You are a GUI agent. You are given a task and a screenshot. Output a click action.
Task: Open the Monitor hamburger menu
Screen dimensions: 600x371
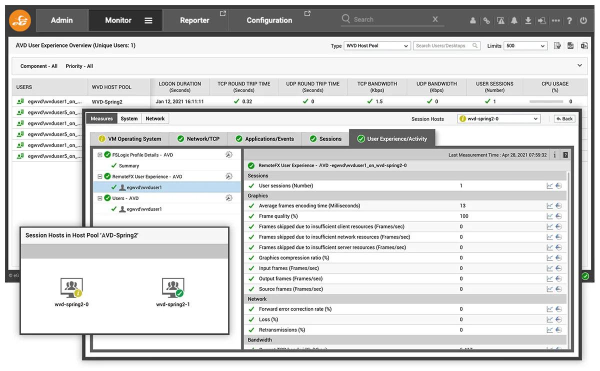(148, 20)
